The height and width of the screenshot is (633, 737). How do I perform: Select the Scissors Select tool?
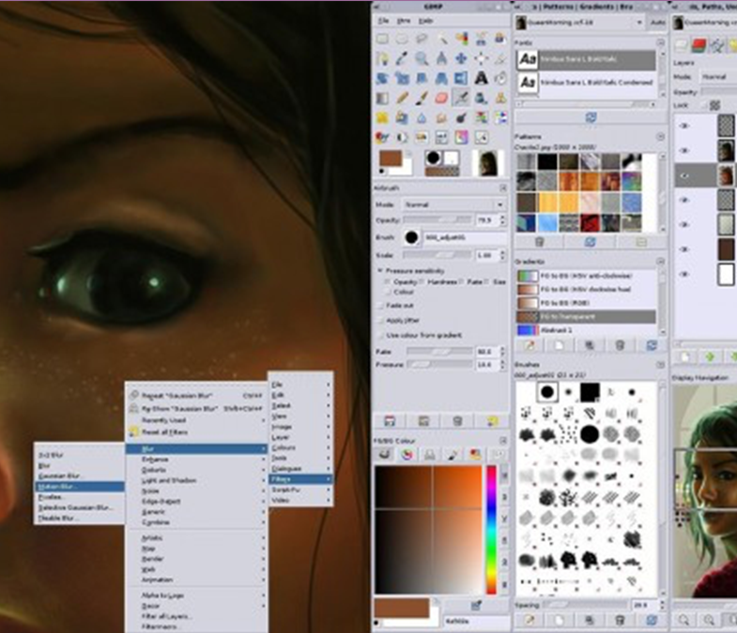481,39
